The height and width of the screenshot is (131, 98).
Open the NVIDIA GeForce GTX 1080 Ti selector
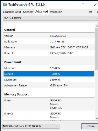31,126
